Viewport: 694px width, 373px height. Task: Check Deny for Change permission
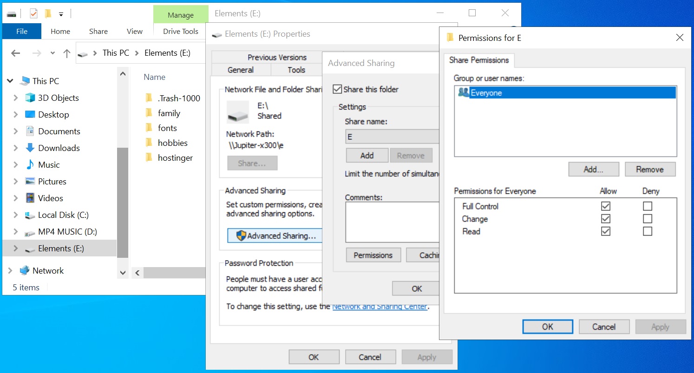(x=647, y=219)
